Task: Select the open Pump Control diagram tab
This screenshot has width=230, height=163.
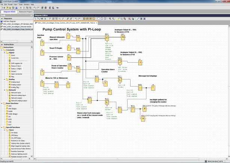Action: [66, 23]
